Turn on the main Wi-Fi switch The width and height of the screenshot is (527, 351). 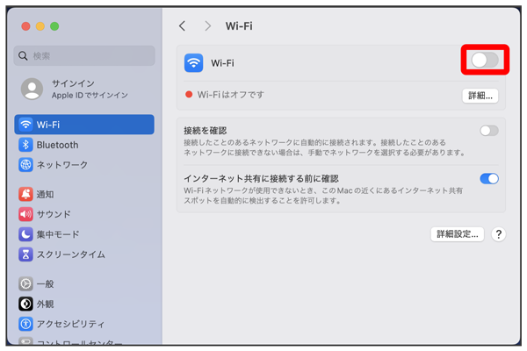click(485, 60)
